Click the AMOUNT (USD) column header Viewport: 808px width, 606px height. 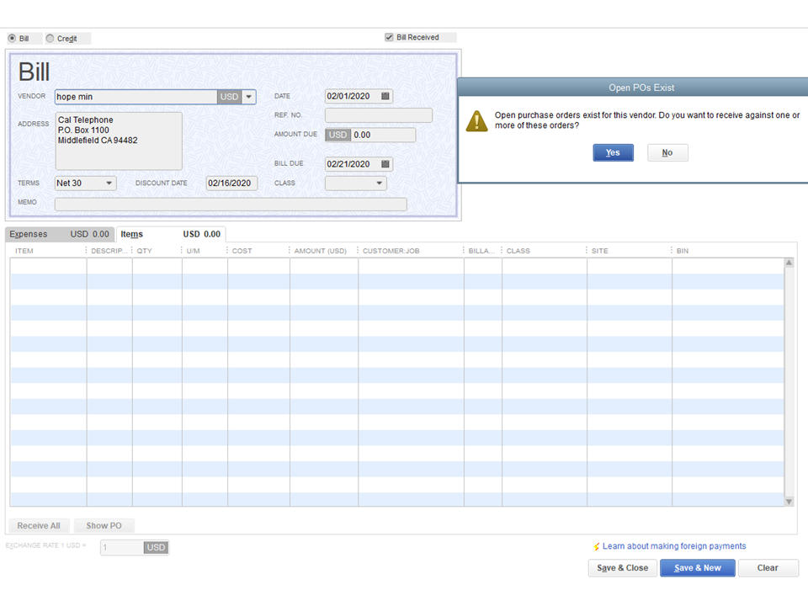click(x=321, y=251)
